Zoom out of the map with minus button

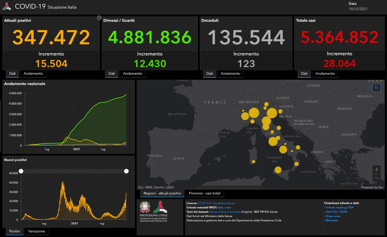376,178
